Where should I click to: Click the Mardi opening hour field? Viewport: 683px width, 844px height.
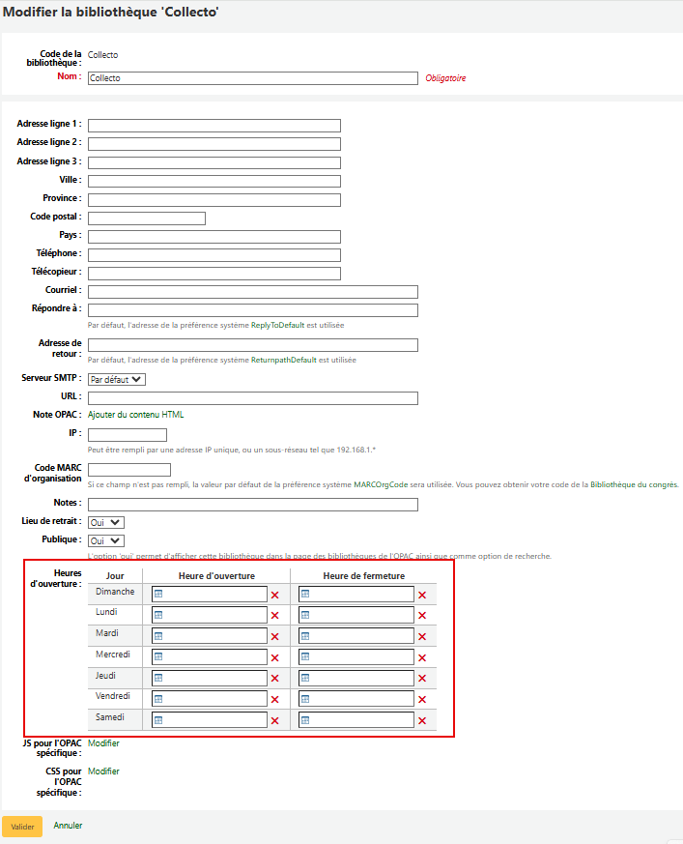point(210,636)
